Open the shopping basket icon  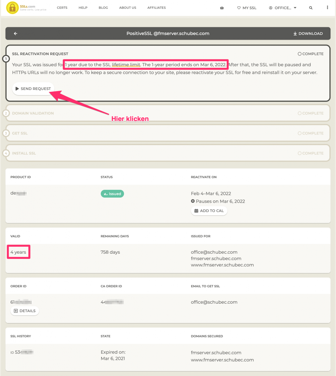pos(222,8)
